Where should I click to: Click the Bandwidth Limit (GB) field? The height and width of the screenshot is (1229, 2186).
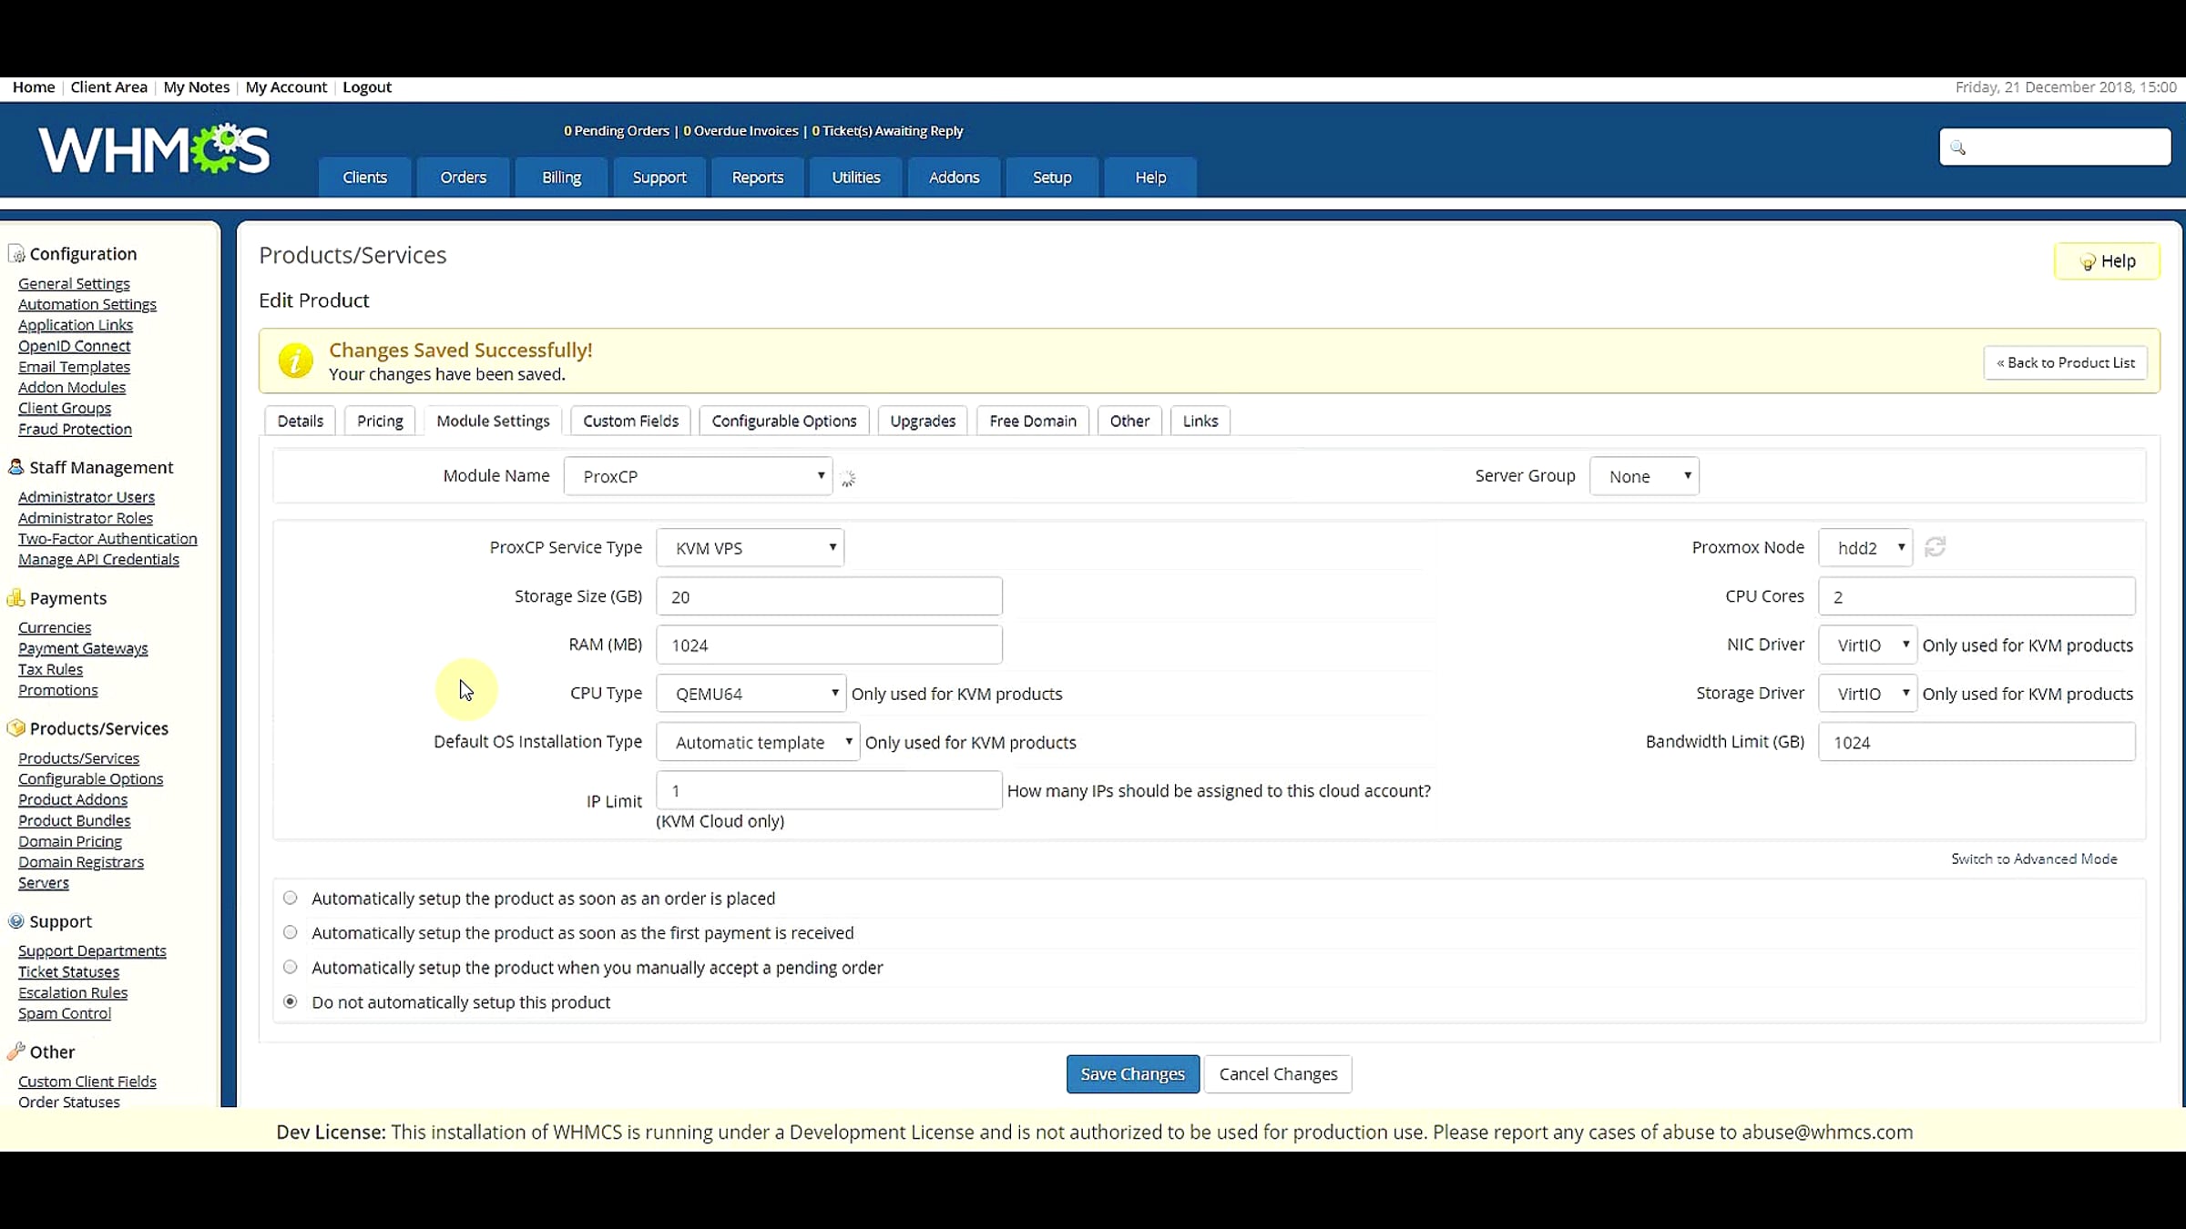(x=1977, y=742)
